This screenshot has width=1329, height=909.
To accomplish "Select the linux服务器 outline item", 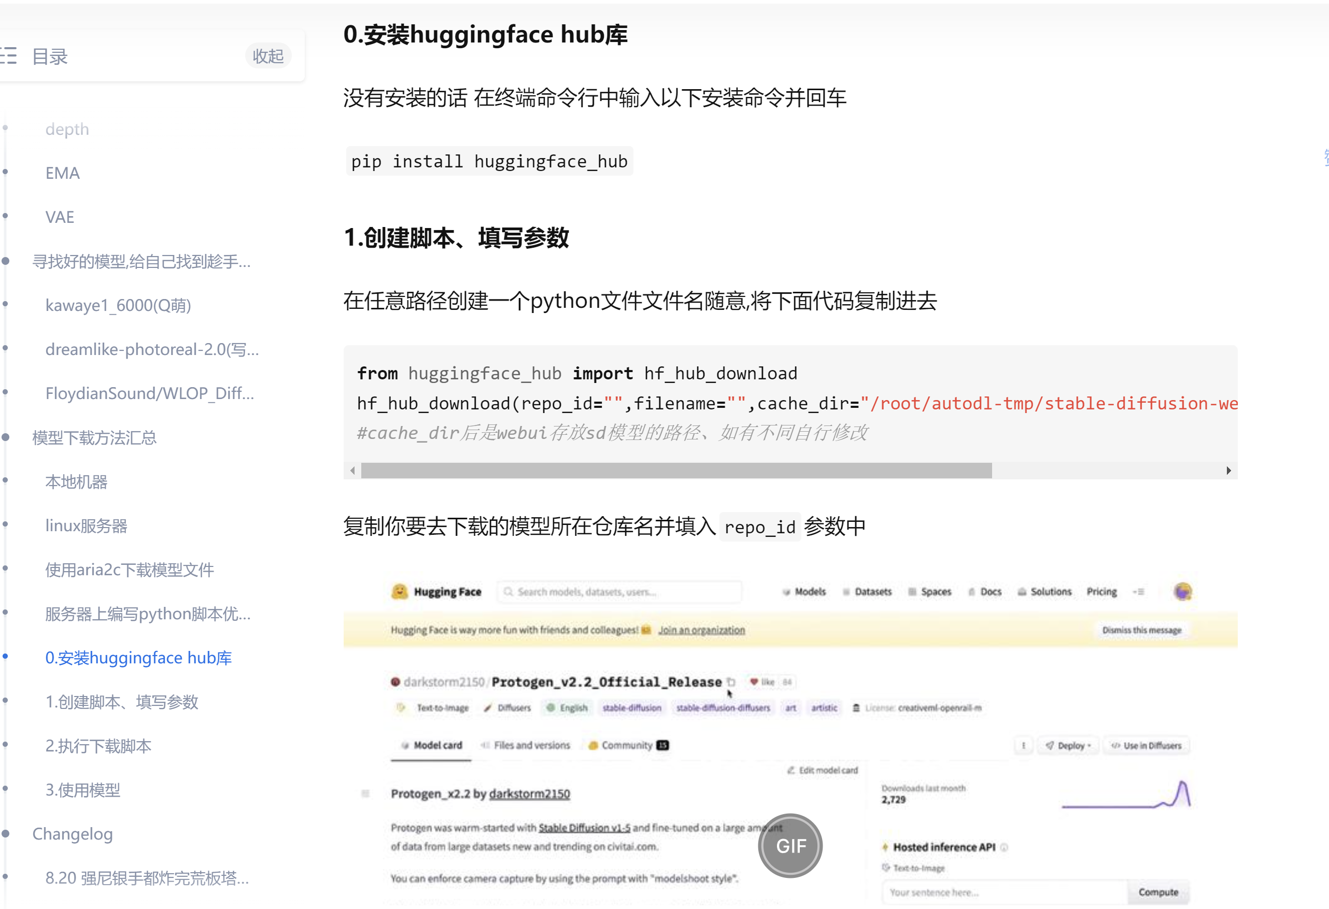I will (87, 526).
